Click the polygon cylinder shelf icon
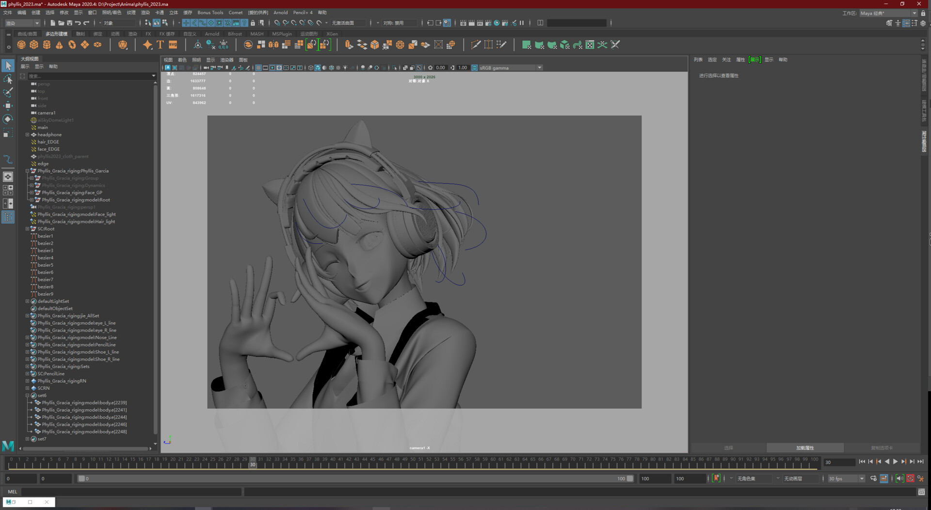The width and height of the screenshot is (931, 510). tap(47, 45)
